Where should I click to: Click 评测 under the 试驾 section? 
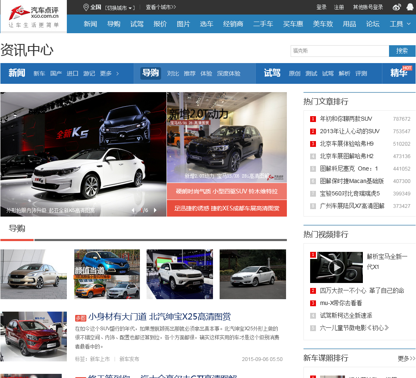[x=361, y=73]
